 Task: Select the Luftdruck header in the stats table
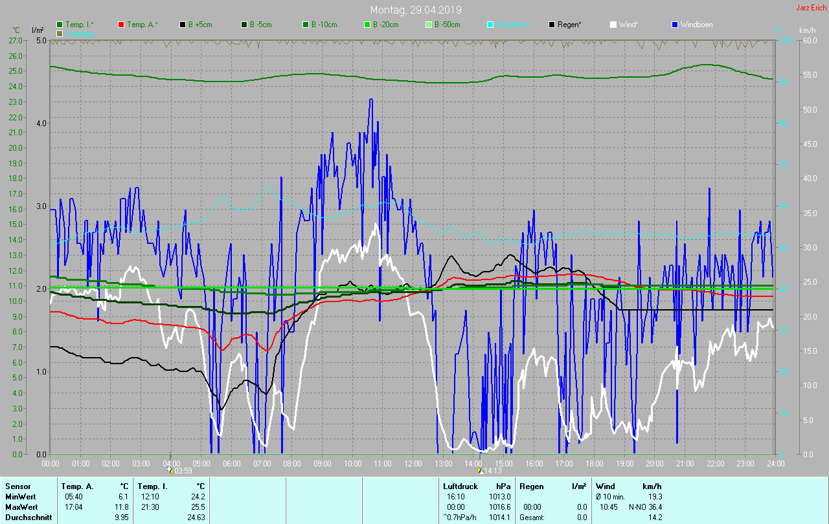point(460,486)
